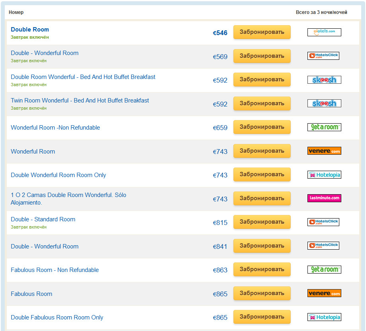Open HotelsClick logo in the €569 row
The width and height of the screenshot is (366, 331).
(323, 56)
